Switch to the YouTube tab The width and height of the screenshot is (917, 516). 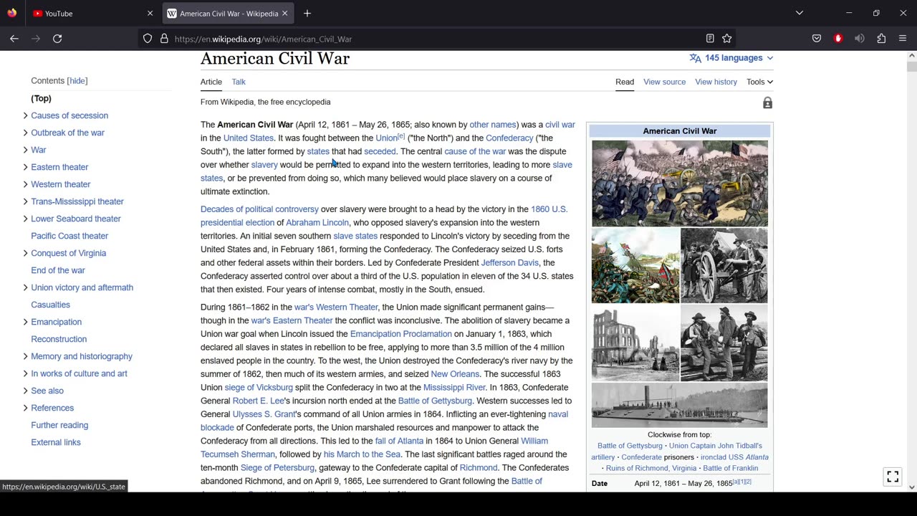[93, 13]
